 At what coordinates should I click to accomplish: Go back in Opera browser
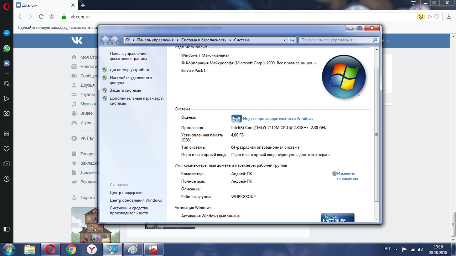pyautogui.click(x=20, y=16)
